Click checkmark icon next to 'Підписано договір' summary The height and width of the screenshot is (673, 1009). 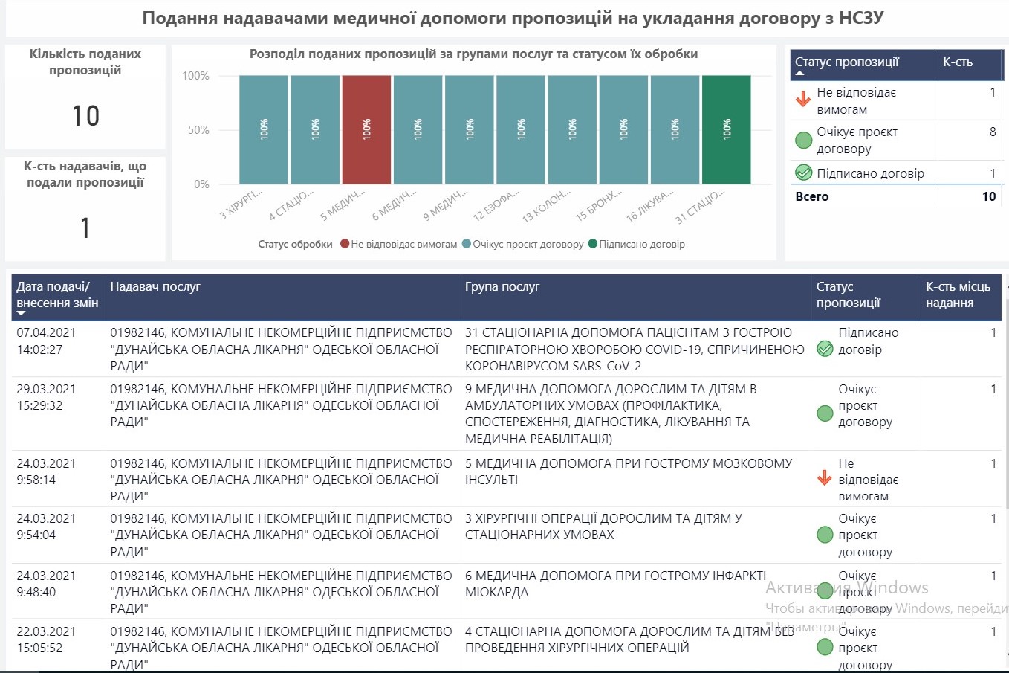point(803,173)
